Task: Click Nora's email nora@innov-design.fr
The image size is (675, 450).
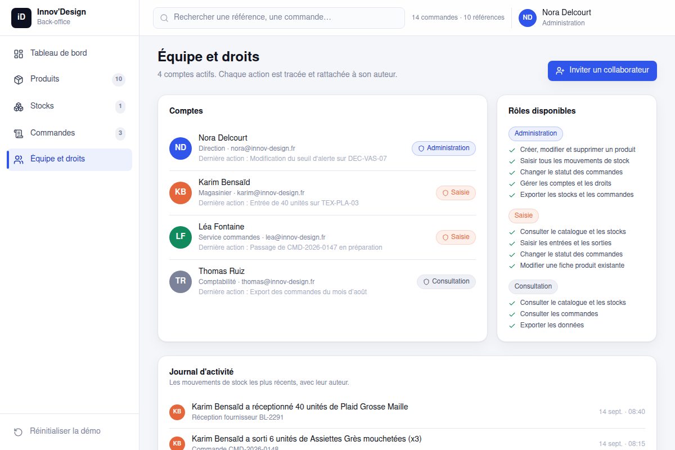Action: [263, 148]
